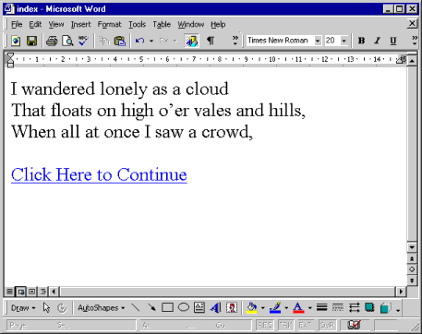Open the Select Browse Object button
The height and width of the screenshot is (334, 422).
[x=412, y=269]
